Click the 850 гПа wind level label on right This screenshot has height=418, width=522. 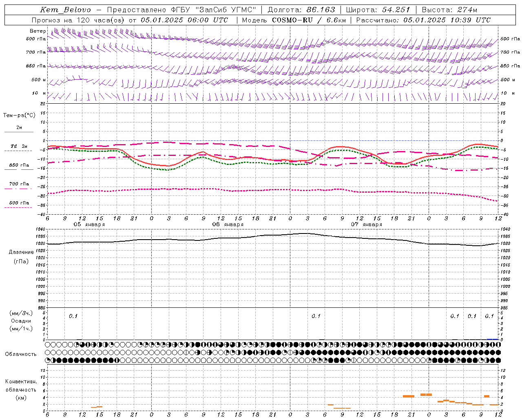coord(510,66)
